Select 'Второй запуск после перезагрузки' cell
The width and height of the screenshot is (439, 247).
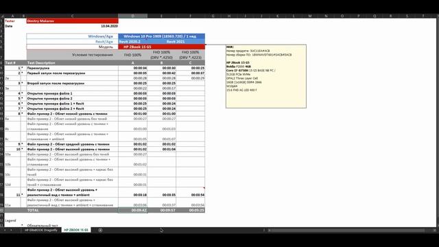72,83
